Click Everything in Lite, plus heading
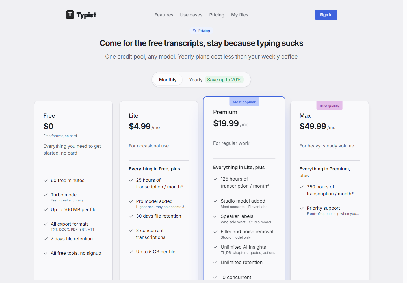The width and height of the screenshot is (407, 283). click(239, 167)
